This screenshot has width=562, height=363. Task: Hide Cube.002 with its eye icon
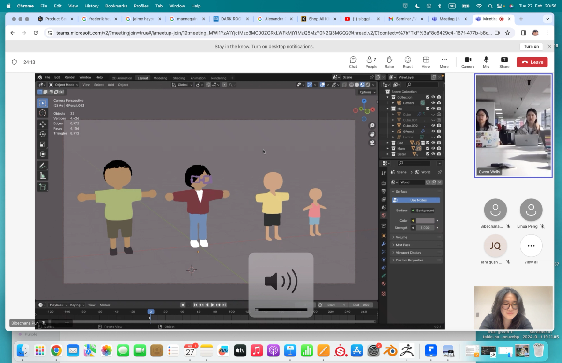click(433, 126)
